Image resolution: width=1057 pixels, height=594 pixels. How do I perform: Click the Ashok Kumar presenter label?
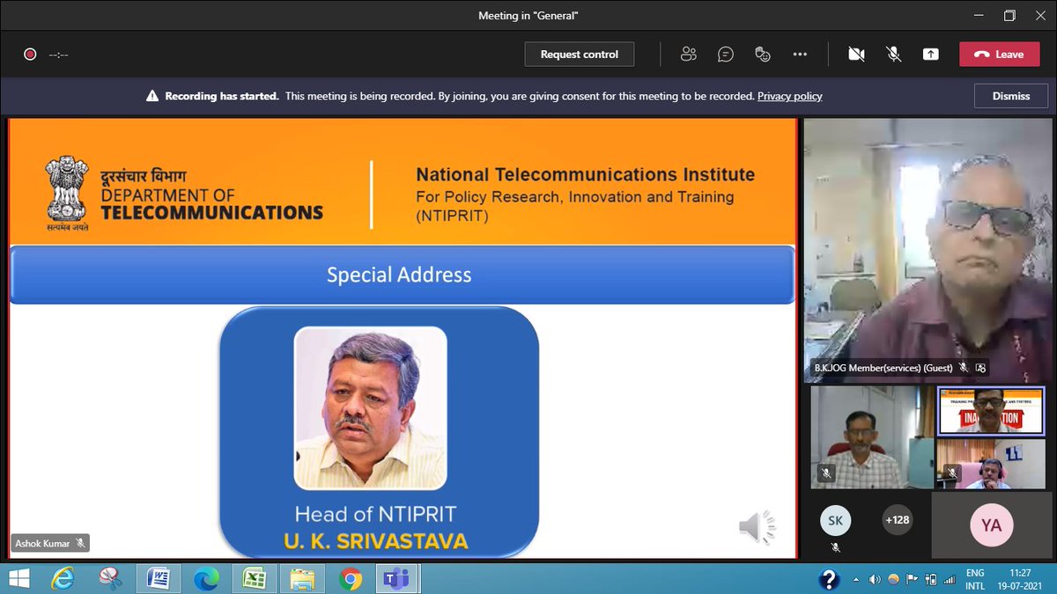pyautogui.click(x=49, y=544)
